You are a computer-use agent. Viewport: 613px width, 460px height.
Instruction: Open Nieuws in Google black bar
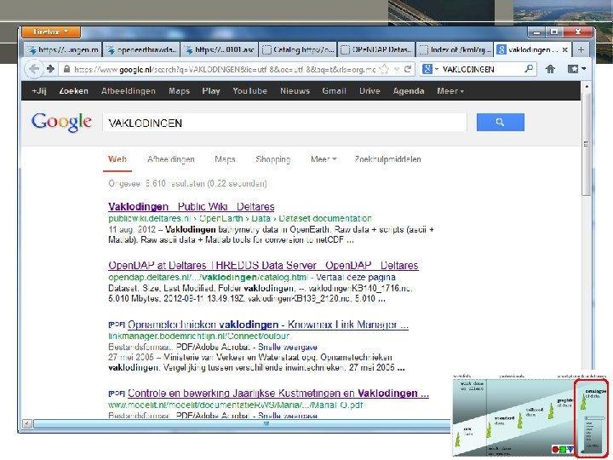(295, 91)
